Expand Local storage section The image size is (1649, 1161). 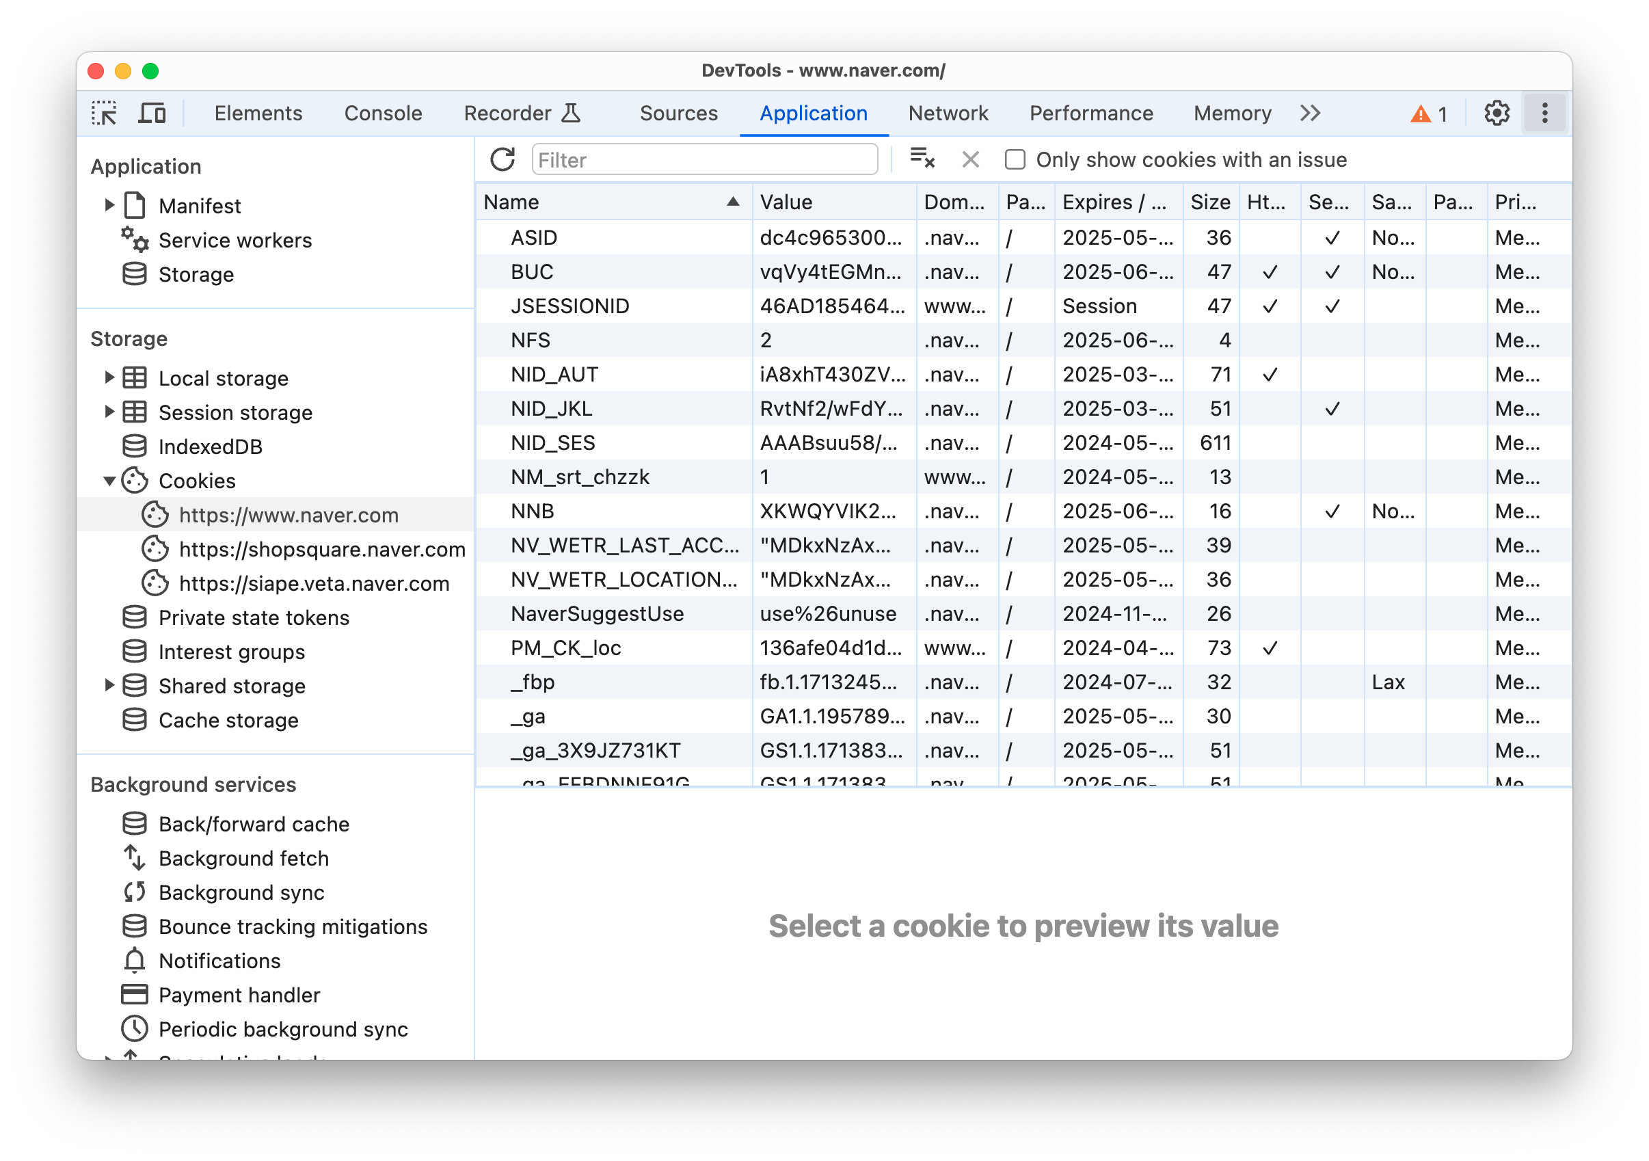[x=110, y=378]
